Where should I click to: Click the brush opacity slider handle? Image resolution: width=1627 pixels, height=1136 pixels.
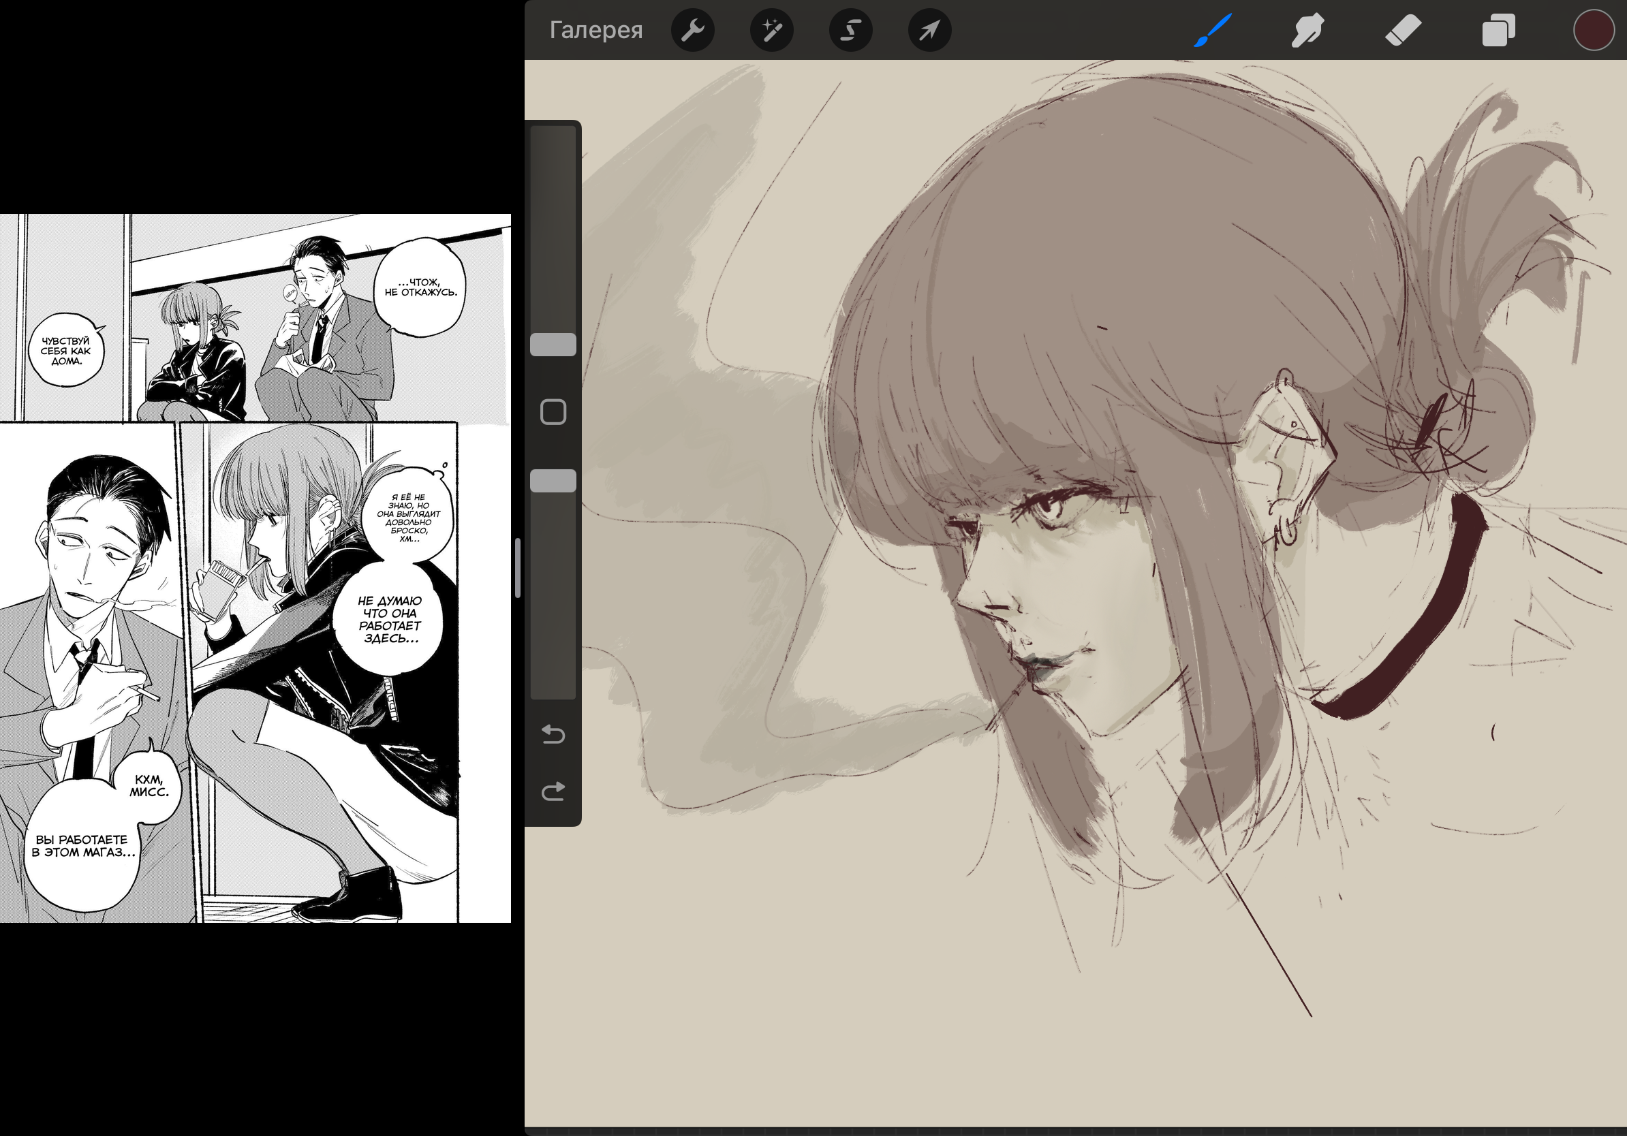pyautogui.click(x=553, y=481)
